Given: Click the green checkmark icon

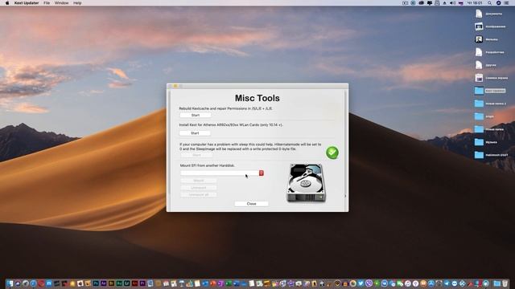Looking at the screenshot, I should 332,153.
